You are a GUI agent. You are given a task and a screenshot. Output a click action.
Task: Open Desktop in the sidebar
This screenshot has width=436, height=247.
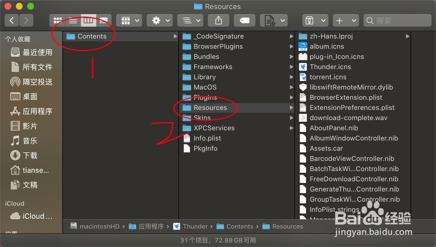pyautogui.click(x=24, y=96)
